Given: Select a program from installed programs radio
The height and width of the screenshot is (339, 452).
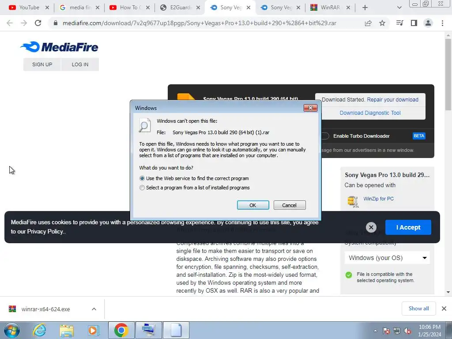Looking at the screenshot, I should (142, 188).
